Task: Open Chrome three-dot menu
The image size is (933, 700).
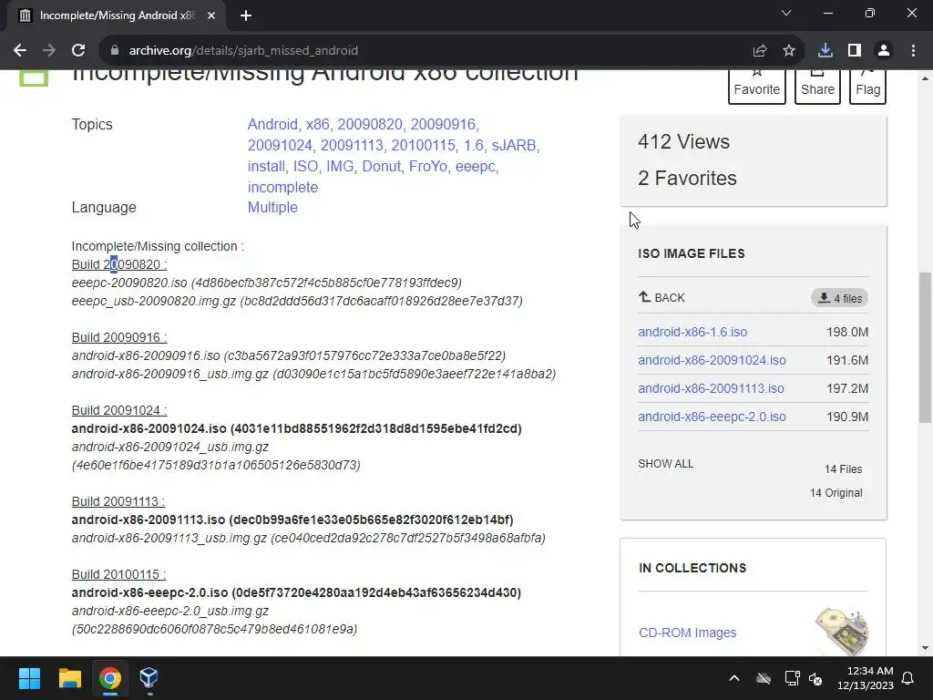Action: point(913,51)
